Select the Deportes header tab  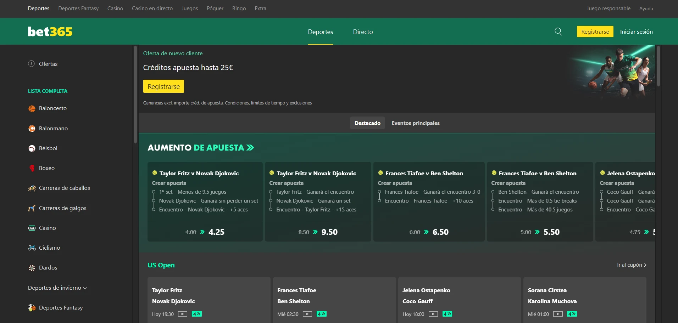pos(321,32)
